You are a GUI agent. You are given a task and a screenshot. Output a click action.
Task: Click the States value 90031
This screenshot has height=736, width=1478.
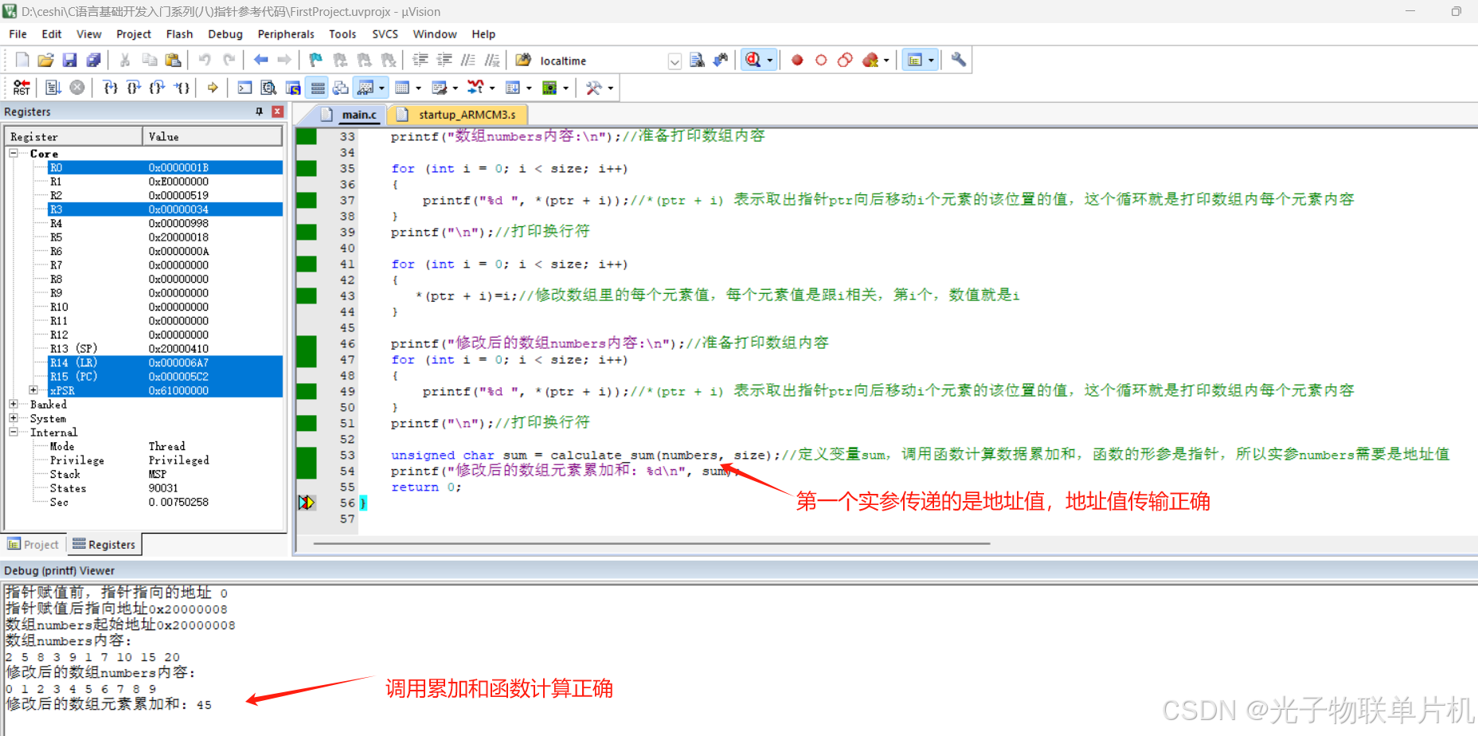click(163, 488)
